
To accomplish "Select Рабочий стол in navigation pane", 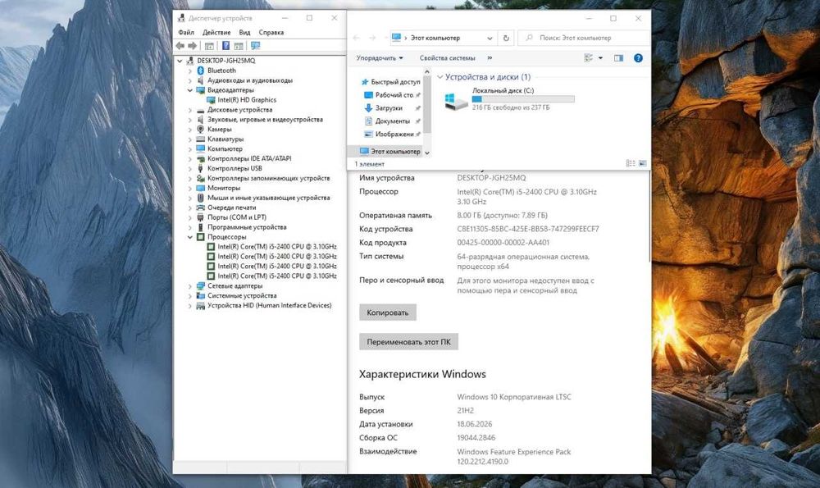I will point(391,95).
